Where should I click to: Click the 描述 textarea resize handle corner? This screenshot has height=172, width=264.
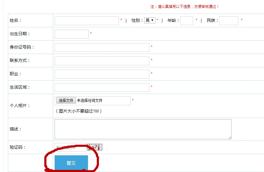coord(230,138)
